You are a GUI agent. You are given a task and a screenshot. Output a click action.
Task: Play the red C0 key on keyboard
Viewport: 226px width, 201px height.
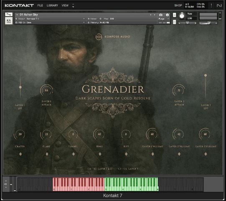[54, 188]
